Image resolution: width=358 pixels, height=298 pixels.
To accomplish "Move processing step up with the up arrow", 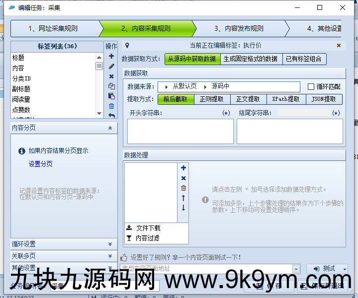I will [x=183, y=198].
